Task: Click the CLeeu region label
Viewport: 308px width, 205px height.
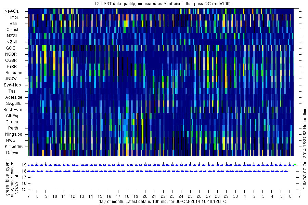Action: click(x=12, y=122)
